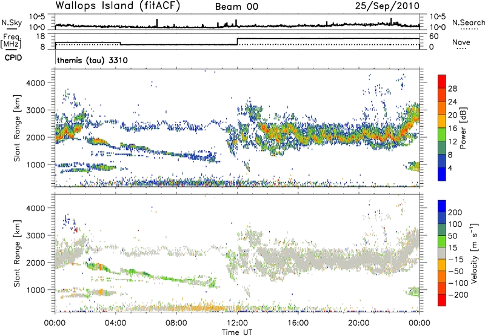Click the '200' tick on Velocity scale

point(455,212)
